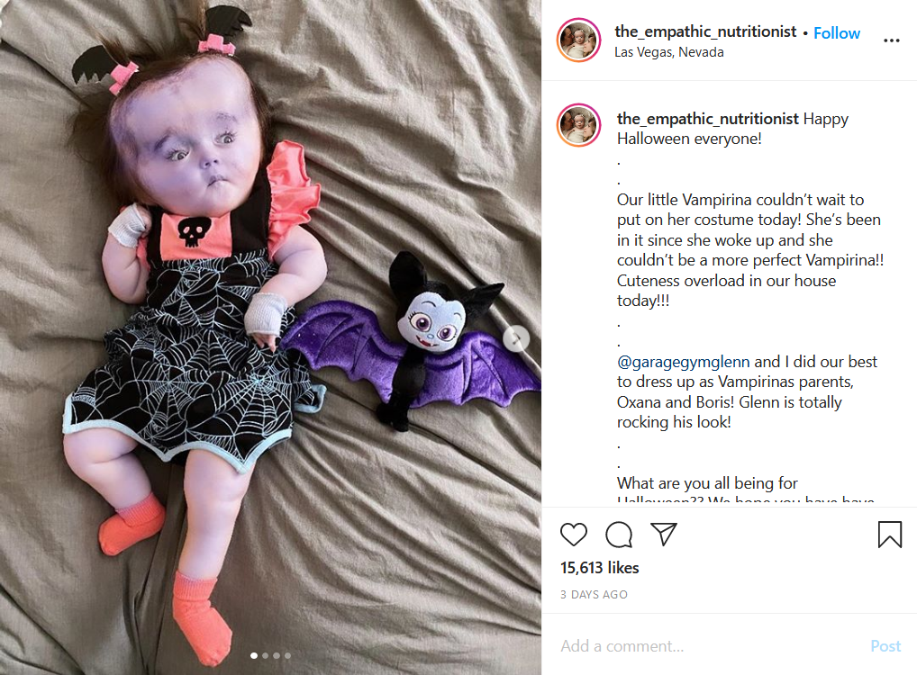Open the three-dot more options menu
Screen dimensions: 917x675
click(891, 40)
